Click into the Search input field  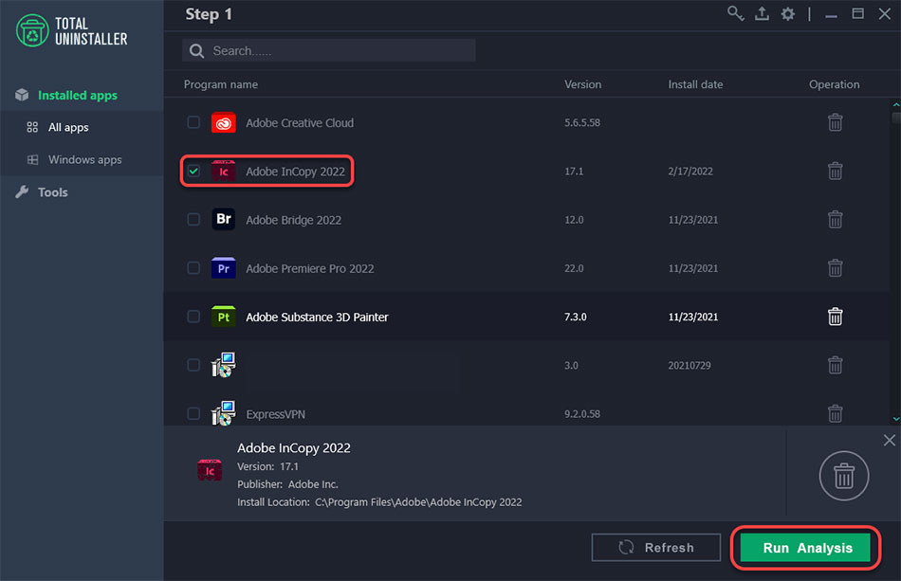tap(329, 50)
